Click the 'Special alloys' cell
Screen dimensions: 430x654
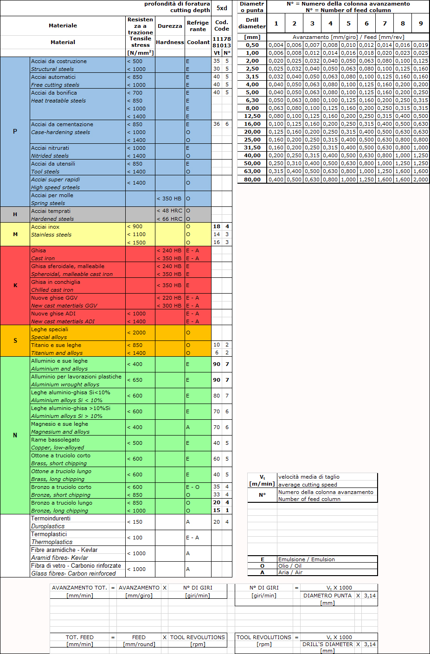(78, 337)
